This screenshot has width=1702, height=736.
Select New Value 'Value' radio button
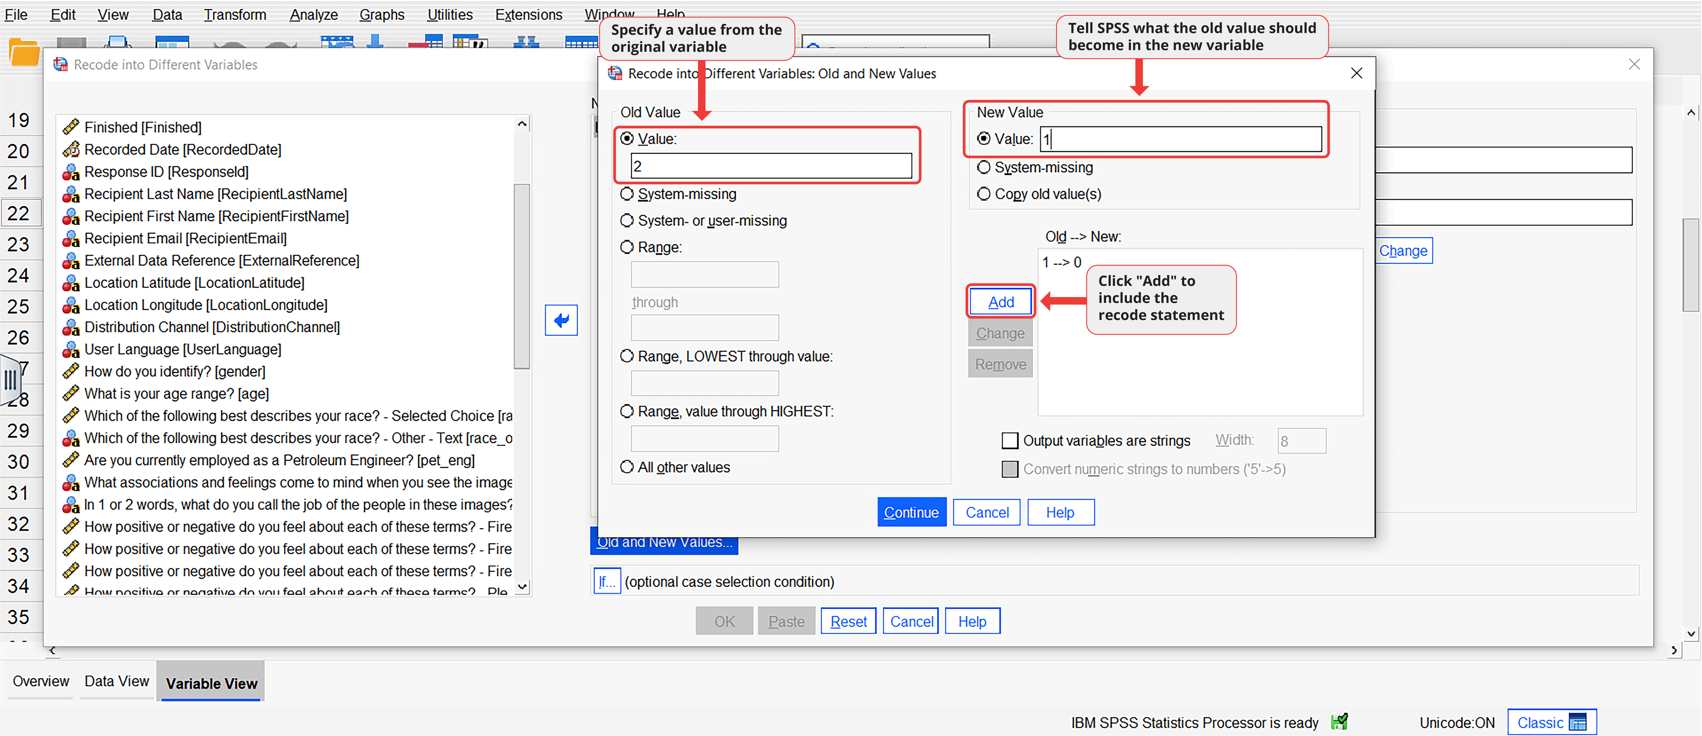984,139
